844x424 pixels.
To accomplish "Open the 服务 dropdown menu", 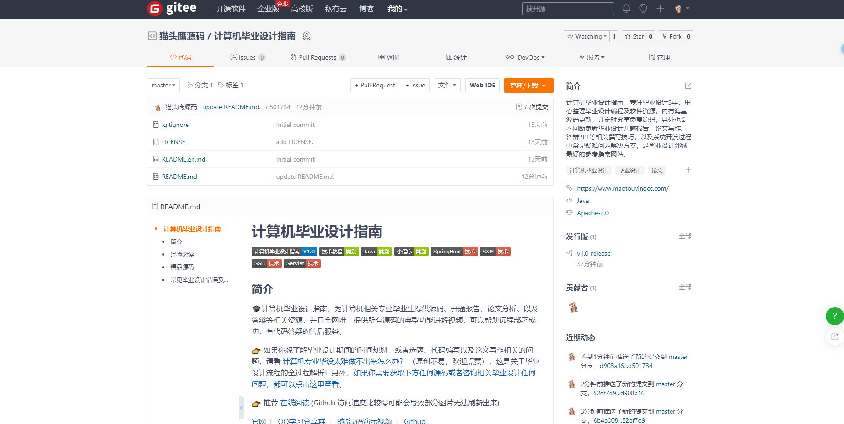I will pyautogui.click(x=591, y=57).
